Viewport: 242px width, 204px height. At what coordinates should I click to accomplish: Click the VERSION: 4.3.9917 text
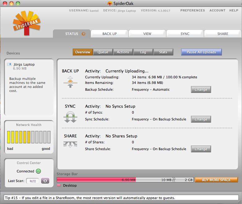(155, 11)
